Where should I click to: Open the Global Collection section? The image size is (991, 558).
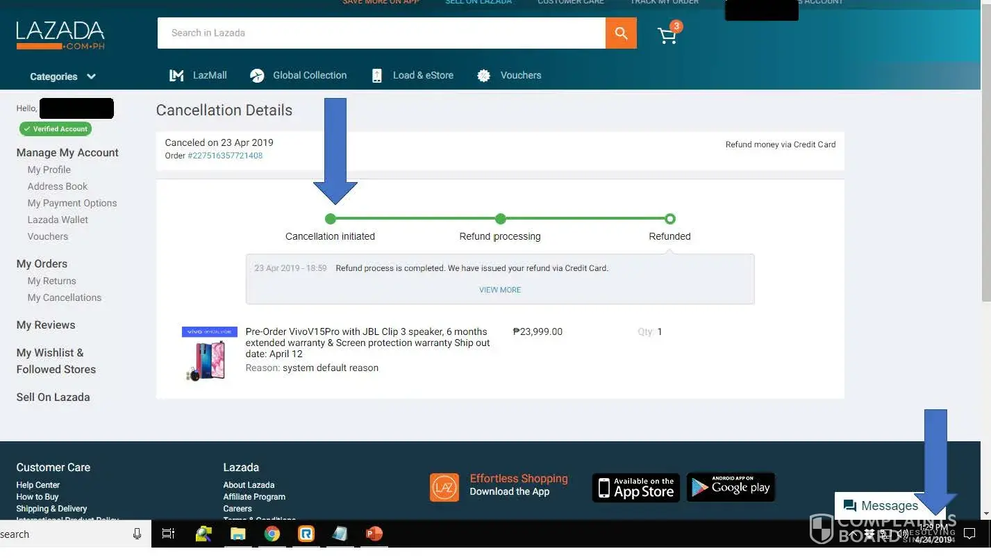click(x=310, y=75)
